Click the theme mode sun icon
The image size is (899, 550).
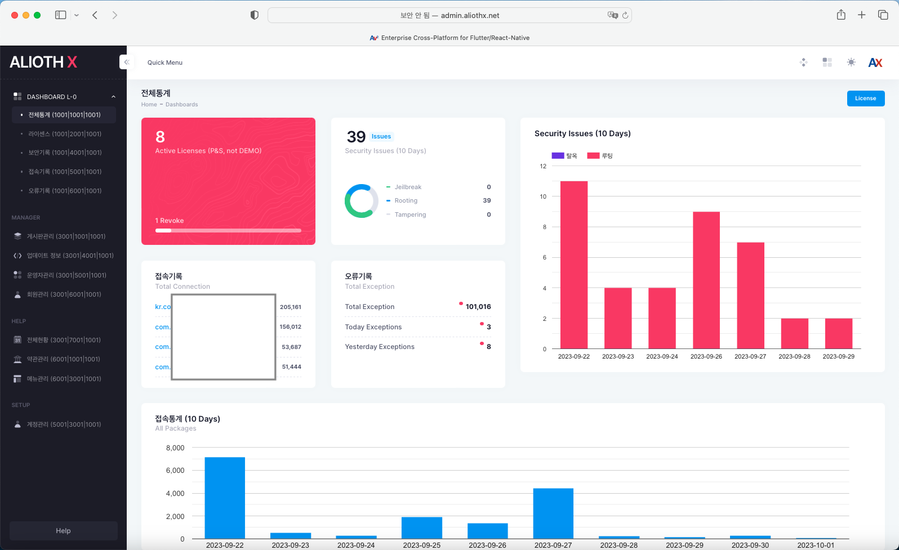pos(851,62)
